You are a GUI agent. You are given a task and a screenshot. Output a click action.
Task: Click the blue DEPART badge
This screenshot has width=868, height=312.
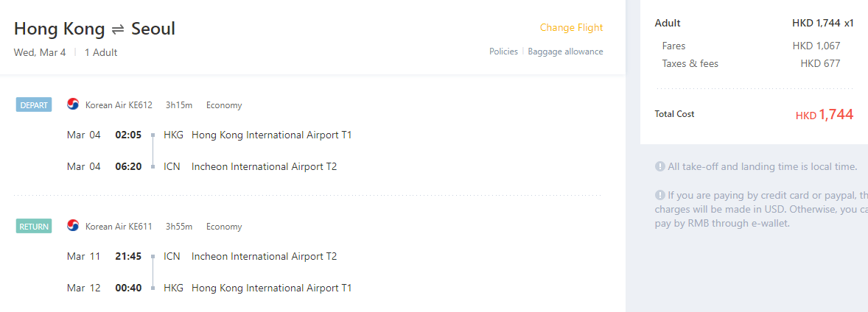pos(34,105)
